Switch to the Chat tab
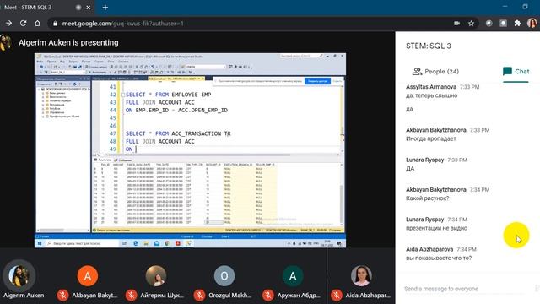The height and width of the screenshot is (304, 540). (x=516, y=72)
